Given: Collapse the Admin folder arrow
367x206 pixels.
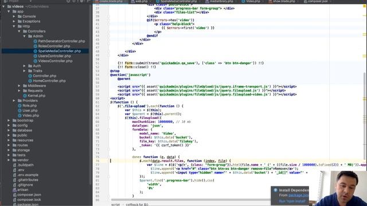Looking at the screenshot, I should [24, 36].
